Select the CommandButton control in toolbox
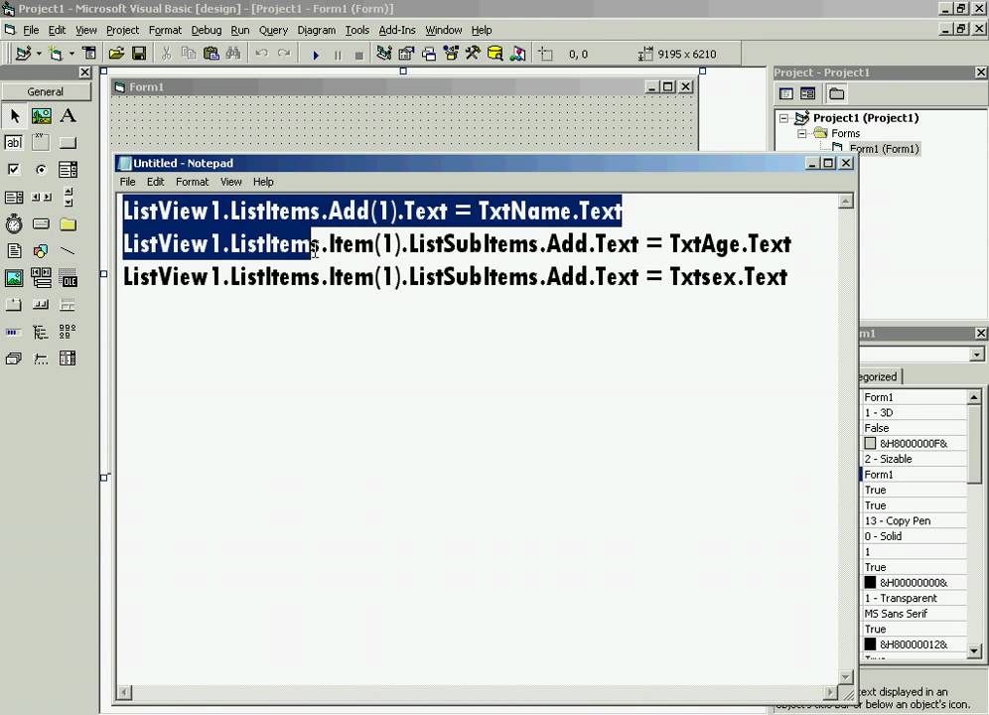This screenshot has width=989, height=715. point(68,143)
